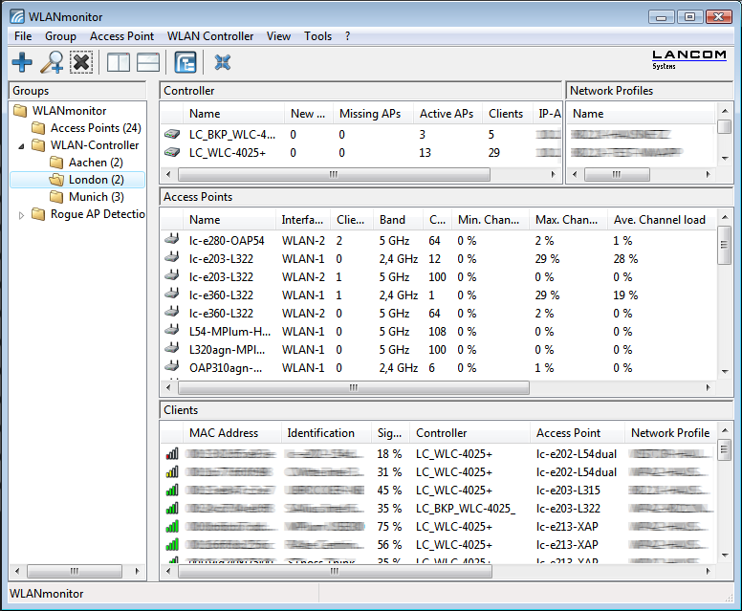Click the lc-e280-OAP54 access point icon
Viewport: 742px width, 611px height.
coord(172,240)
